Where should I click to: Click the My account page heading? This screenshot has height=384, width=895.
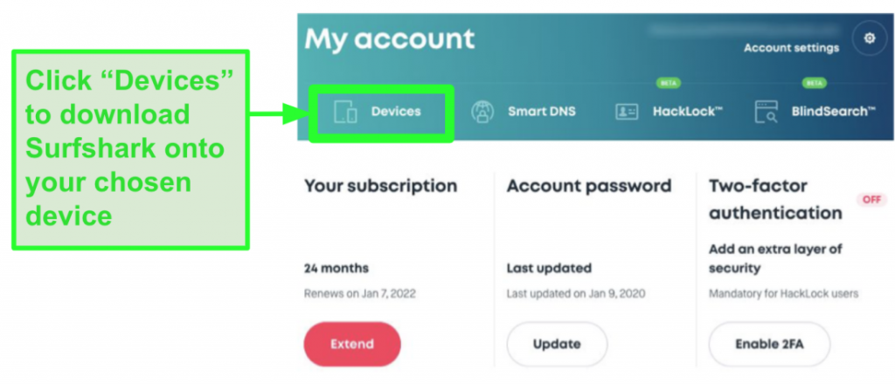390,39
